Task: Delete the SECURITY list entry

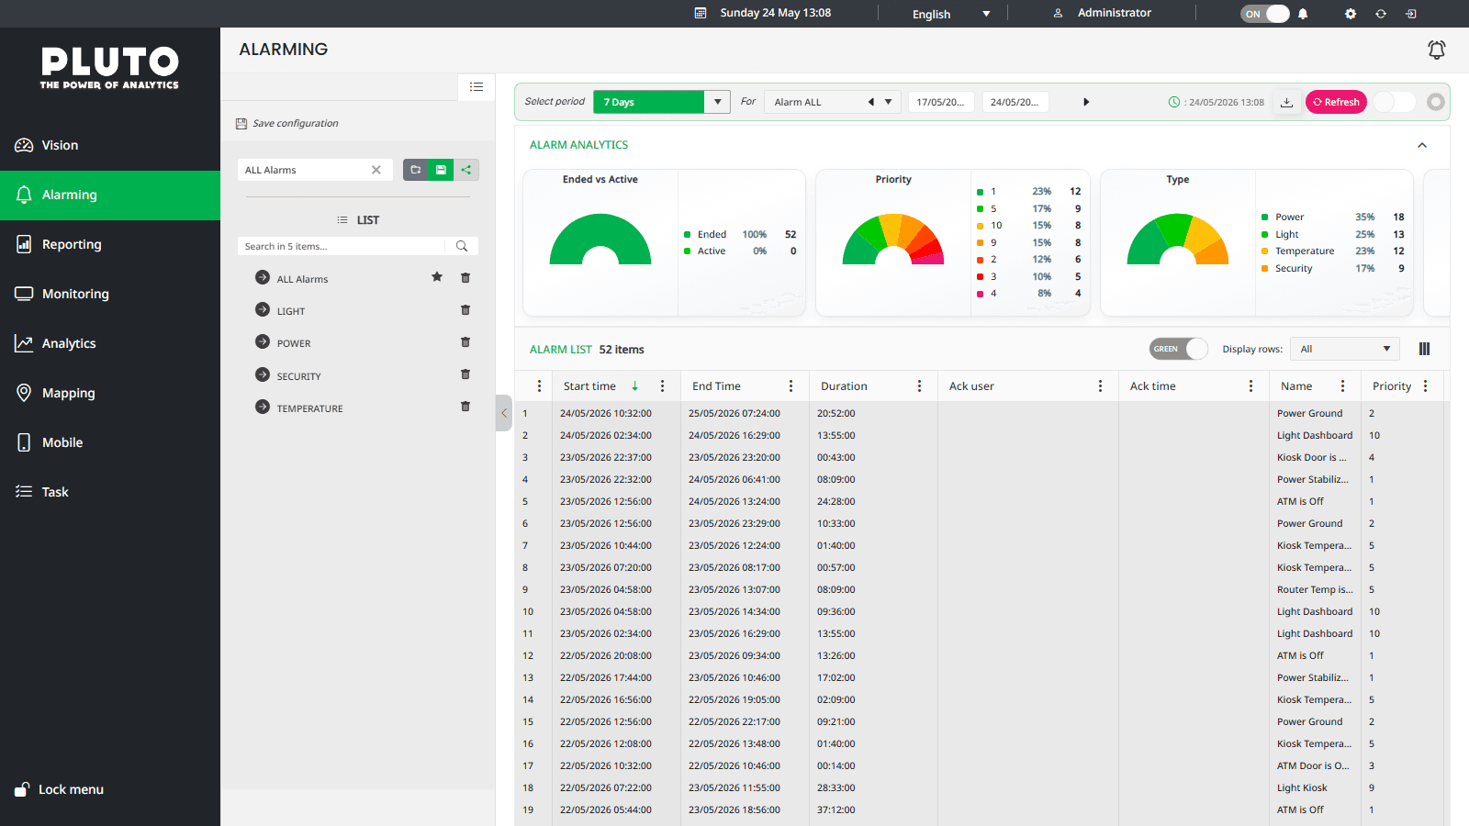Action: (x=465, y=374)
